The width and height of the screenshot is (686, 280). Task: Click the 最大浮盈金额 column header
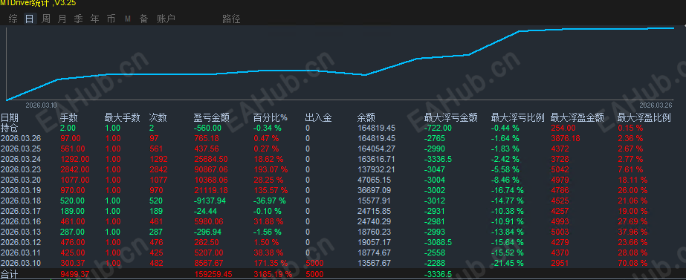click(577, 117)
